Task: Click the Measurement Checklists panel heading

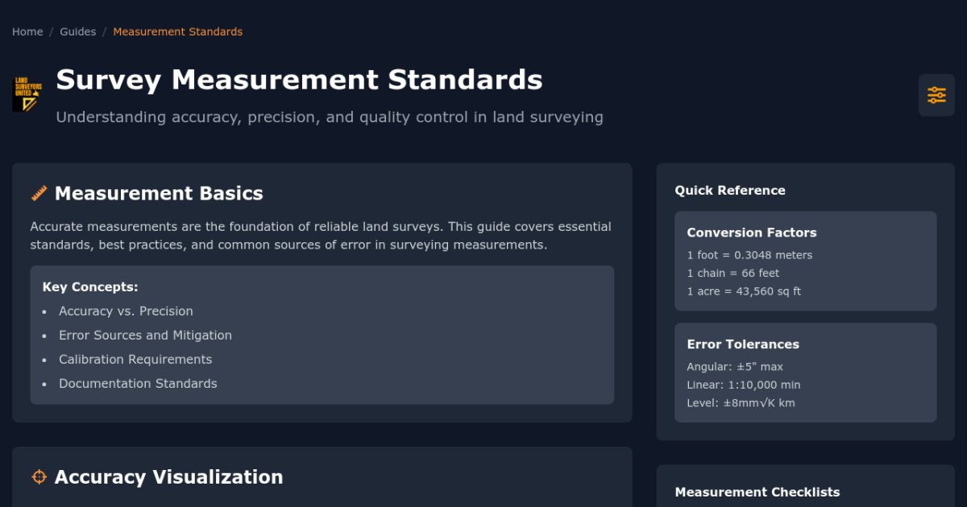Action: pos(757,493)
